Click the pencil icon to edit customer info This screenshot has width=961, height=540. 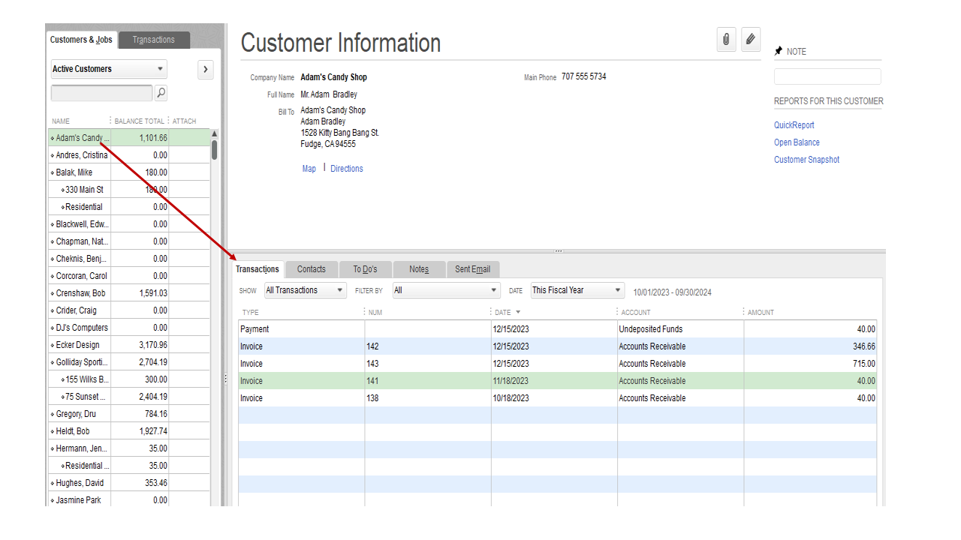[x=750, y=39]
